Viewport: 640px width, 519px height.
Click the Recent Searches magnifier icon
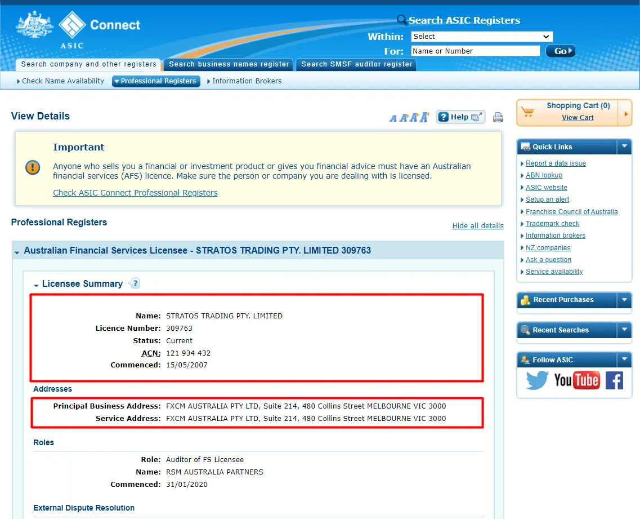(525, 330)
